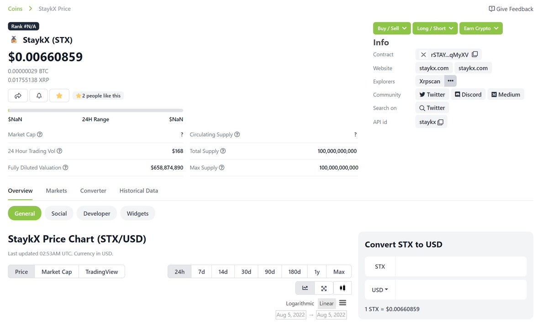Select the line chart view icon

coord(305,288)
